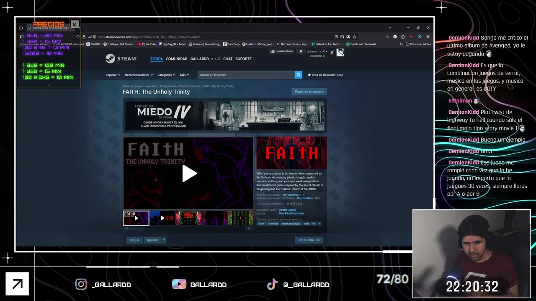Open Dashboard Terminals bookmark
This screenshot has height=301, width=536.
coord(361,44)
